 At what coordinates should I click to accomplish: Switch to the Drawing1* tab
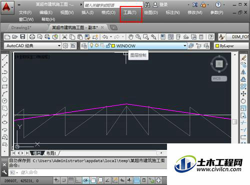21,27
